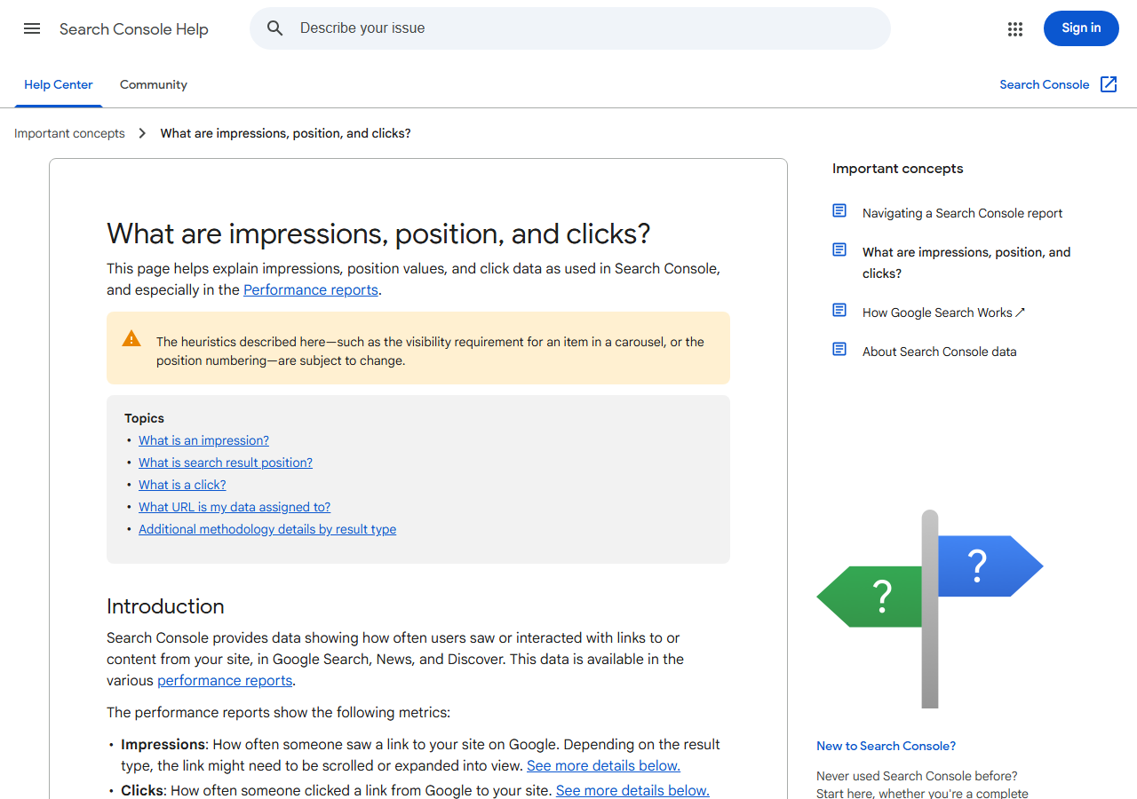Click the Search Console external link icon
The width and height of the screenshot is (1137, 799).
click(x=1109, y=84)
